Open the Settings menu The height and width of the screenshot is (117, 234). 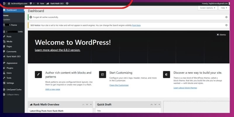[14, 83]
